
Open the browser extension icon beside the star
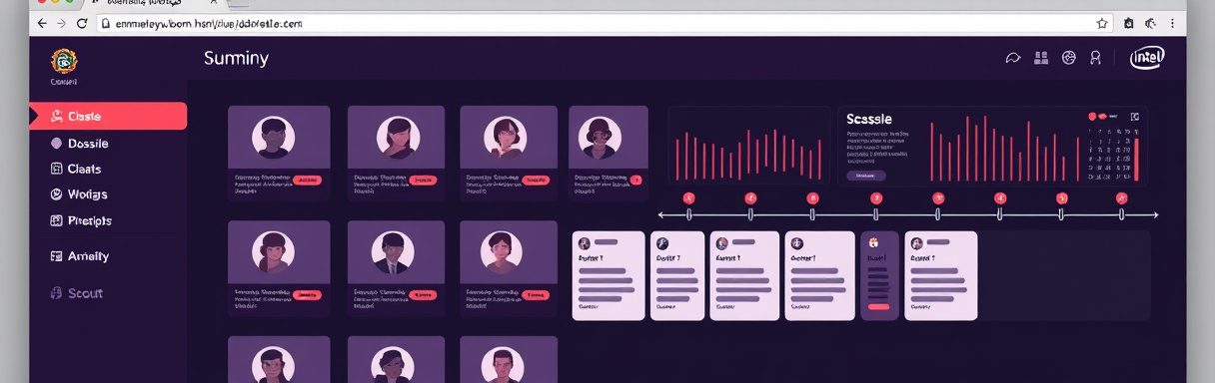1128,22
